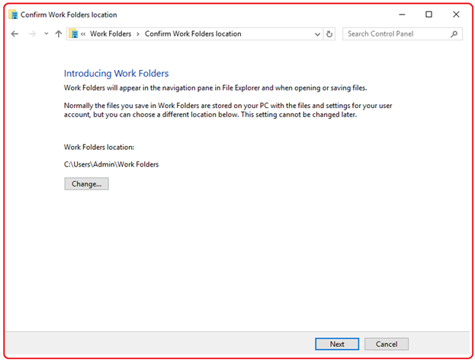Click the title bar Work Folders icon
The width and height of the screenshot is (475, 363).
(13, 14)
